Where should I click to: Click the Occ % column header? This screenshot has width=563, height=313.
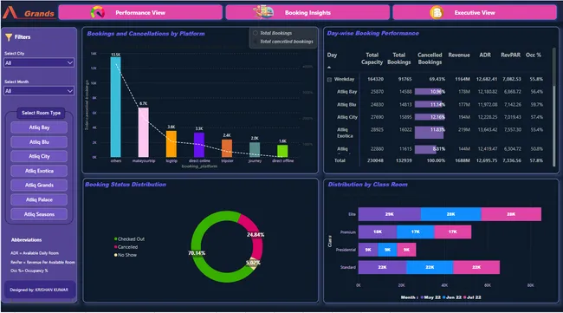coord(534,55)
